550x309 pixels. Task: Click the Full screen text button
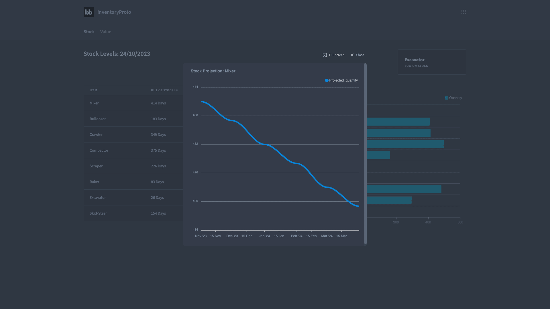337,55
